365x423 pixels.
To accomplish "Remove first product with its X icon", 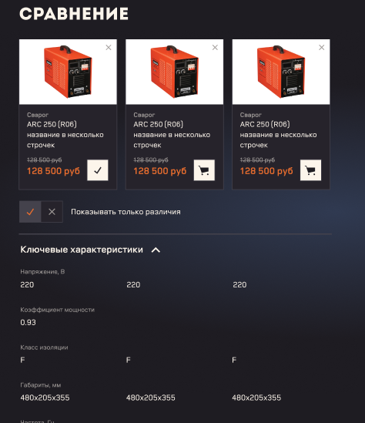I will 109,48.
